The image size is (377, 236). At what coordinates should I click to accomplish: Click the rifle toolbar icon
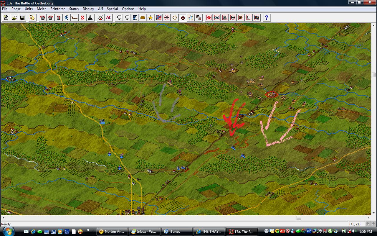tap(75, 18)
